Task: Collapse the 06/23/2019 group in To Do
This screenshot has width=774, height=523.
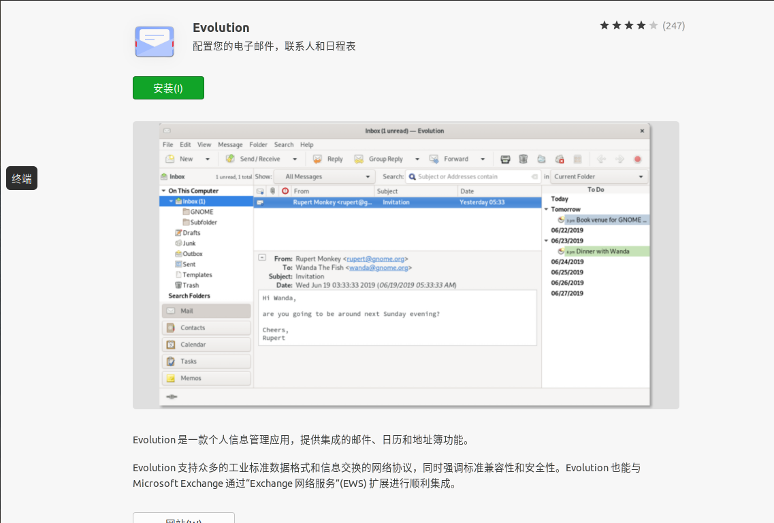Action: (x=547, y=241)
